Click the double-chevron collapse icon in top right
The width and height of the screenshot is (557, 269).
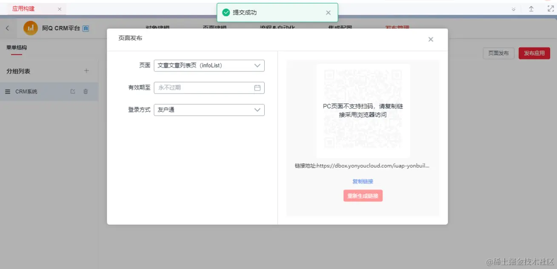click(514, 8)
